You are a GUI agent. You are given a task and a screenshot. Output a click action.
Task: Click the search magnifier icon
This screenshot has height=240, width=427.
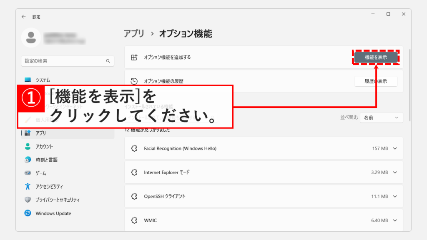[x=108, y=61]
